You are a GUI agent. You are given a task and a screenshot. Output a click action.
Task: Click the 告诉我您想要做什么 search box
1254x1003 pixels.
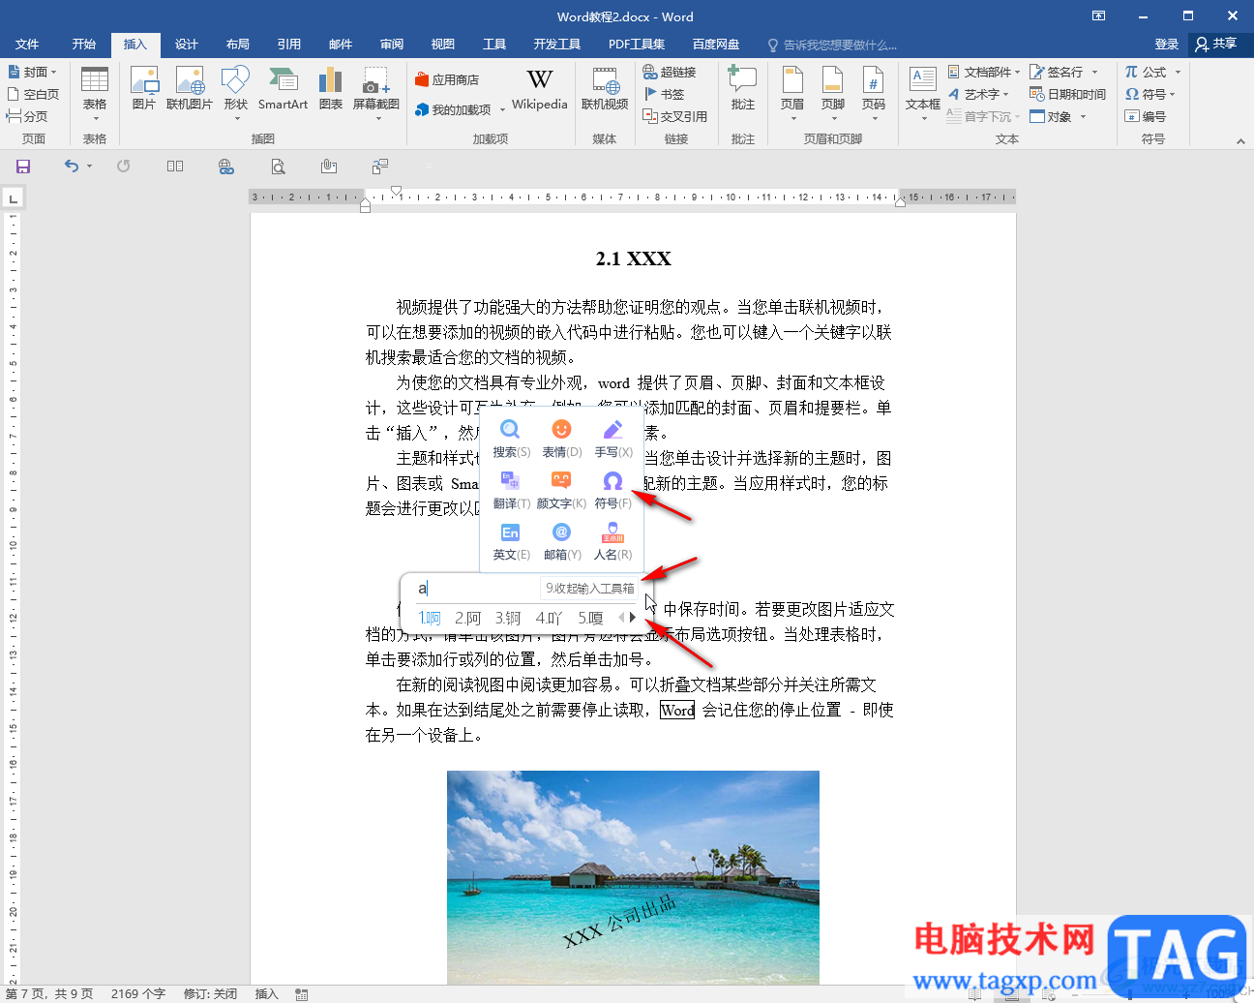pyautogui.click(x=832, y=45)
